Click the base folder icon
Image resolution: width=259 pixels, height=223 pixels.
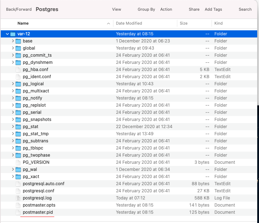point(18,41)
